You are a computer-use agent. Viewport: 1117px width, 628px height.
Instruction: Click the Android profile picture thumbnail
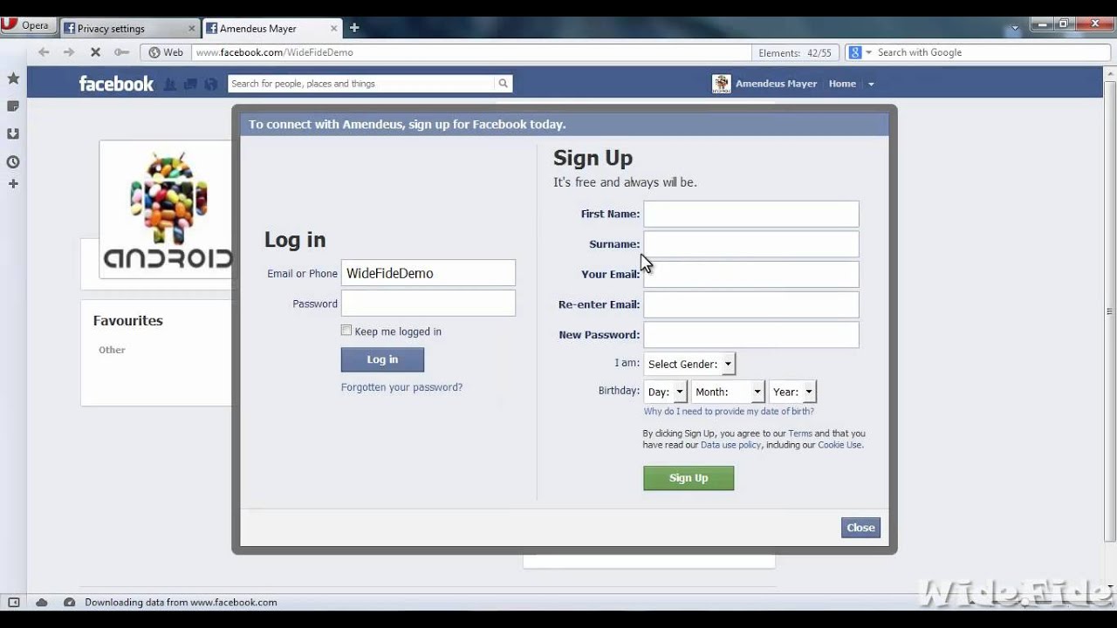(x=166, y=209)
